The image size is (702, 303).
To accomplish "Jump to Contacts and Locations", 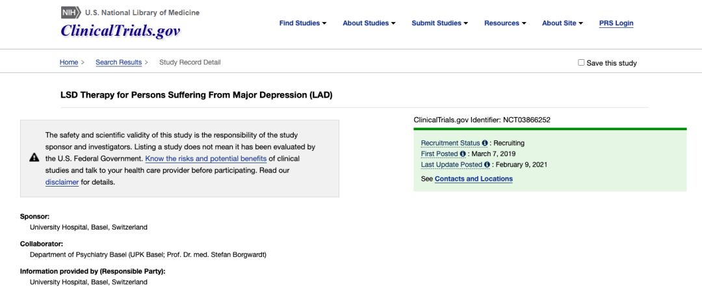I will coord(474,179).
